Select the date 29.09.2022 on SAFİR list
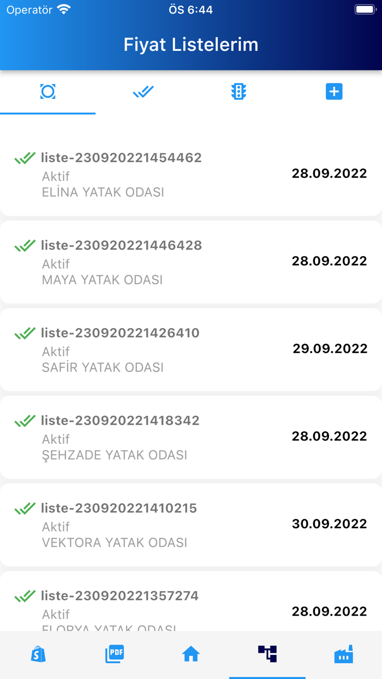This screenshot has width=382, height=679. [330, 348]
